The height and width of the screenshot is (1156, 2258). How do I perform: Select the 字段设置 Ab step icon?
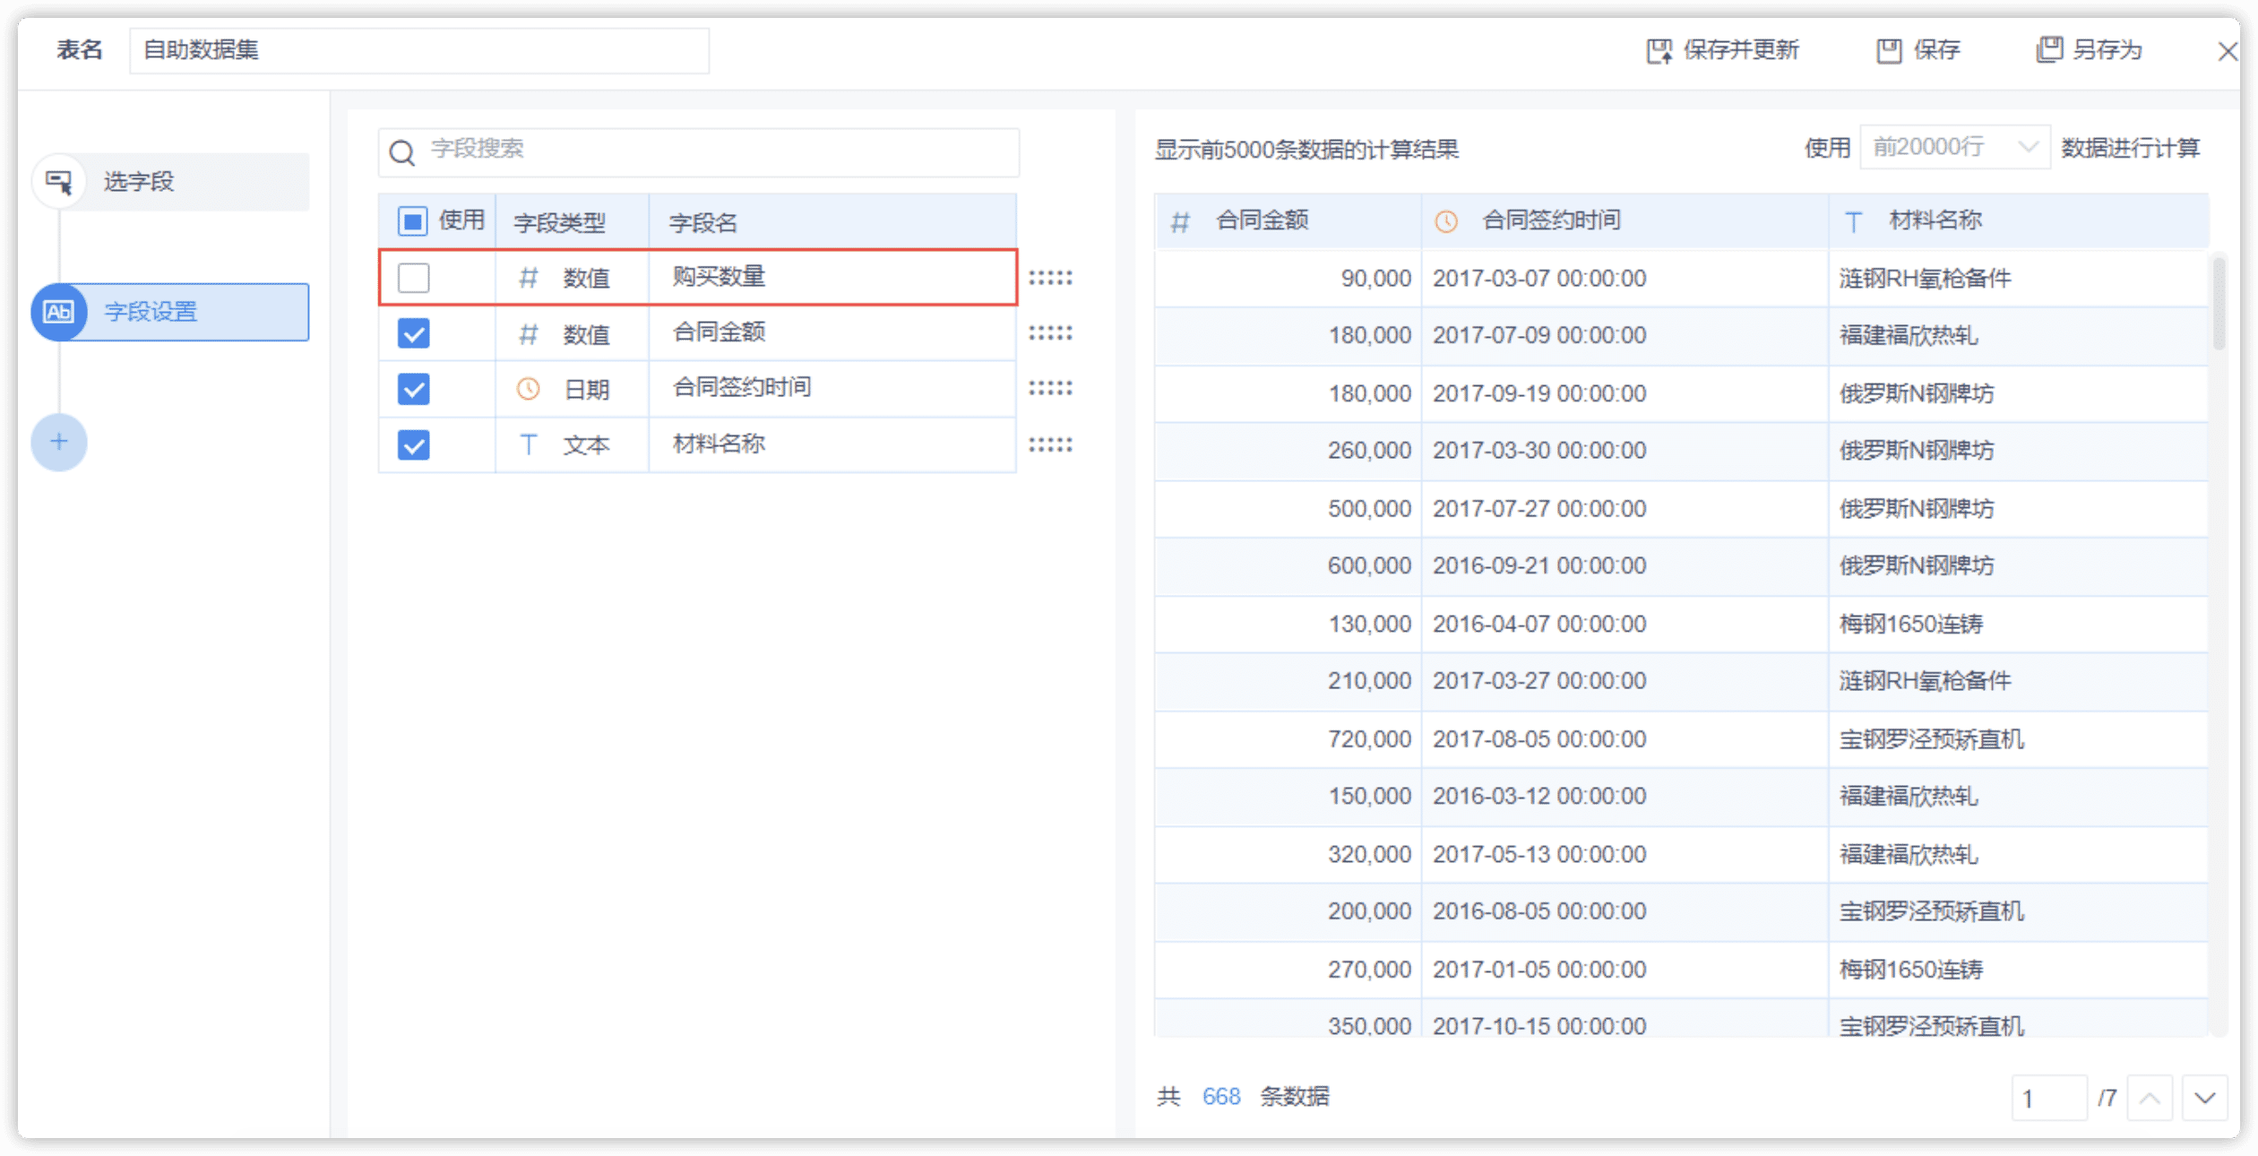[59, 312]
